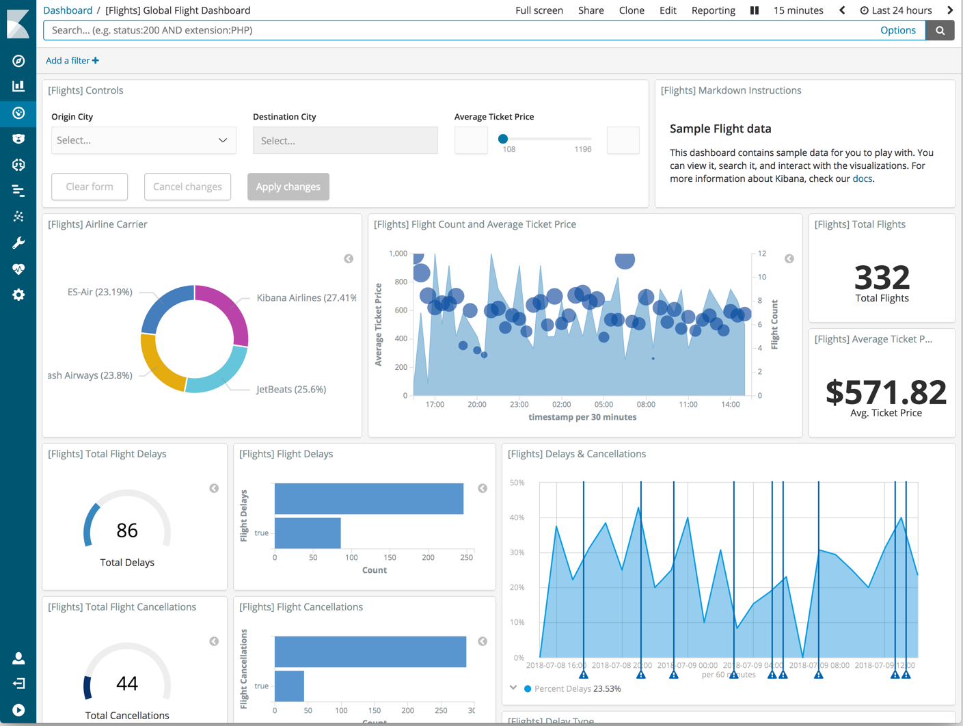The width and height of the screenshot is (963, 726).
Task: Pause auto-refresh with the pause control
Action: click(x=754, y=10)
